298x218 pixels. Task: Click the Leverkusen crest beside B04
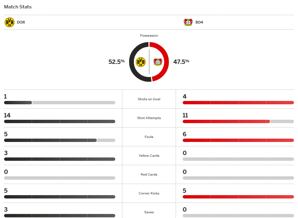[188, 23]
